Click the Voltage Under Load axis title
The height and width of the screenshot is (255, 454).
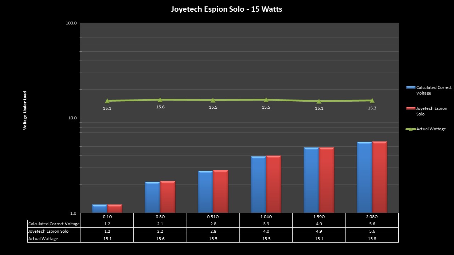click(x=25, y=110)
